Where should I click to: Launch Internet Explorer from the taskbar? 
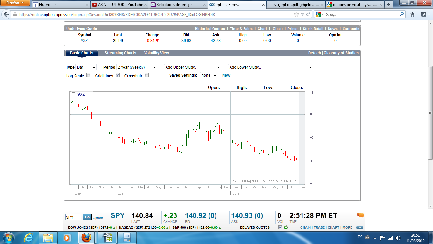pos(29,238)
